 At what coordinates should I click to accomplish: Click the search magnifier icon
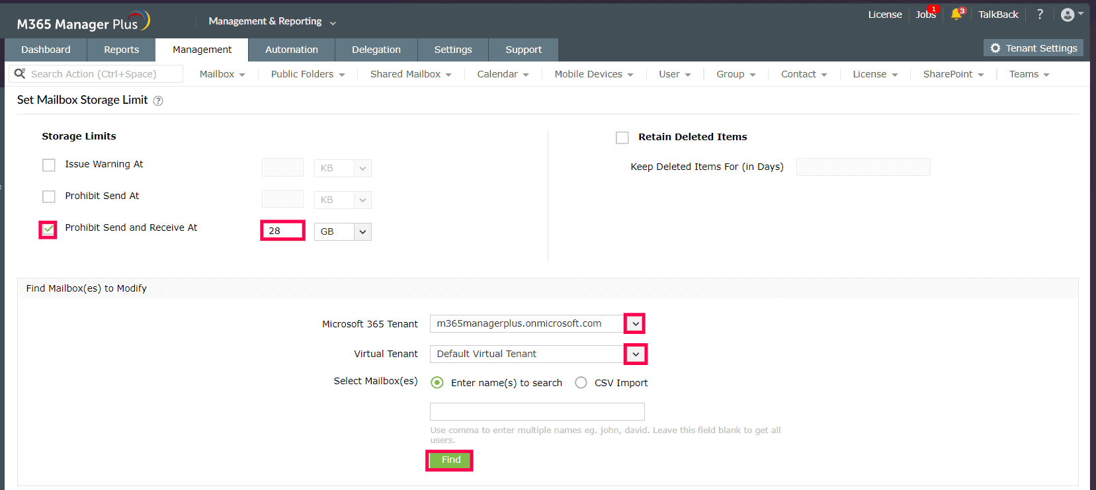point(20,73)
